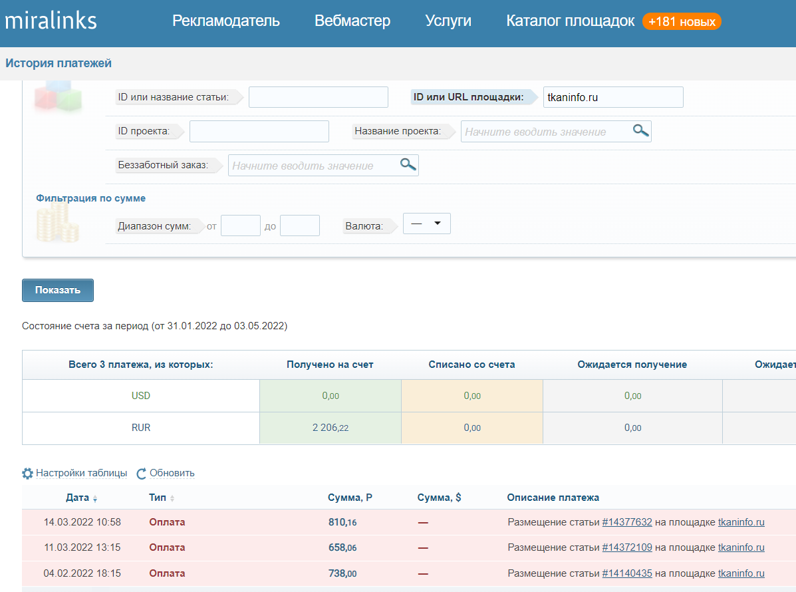Open Беззаботный заказ autocomplete field
The image size is (796, 592).
pyautogui.click(x=313, y=166)
